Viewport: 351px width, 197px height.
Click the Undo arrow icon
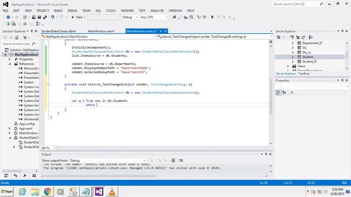[x=53, y=17]
